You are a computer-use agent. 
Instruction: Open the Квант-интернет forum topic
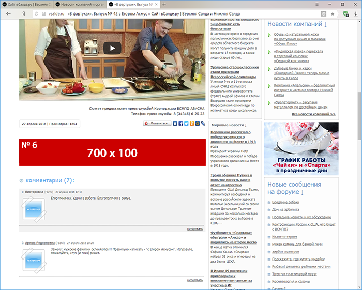tap(284, 237)
